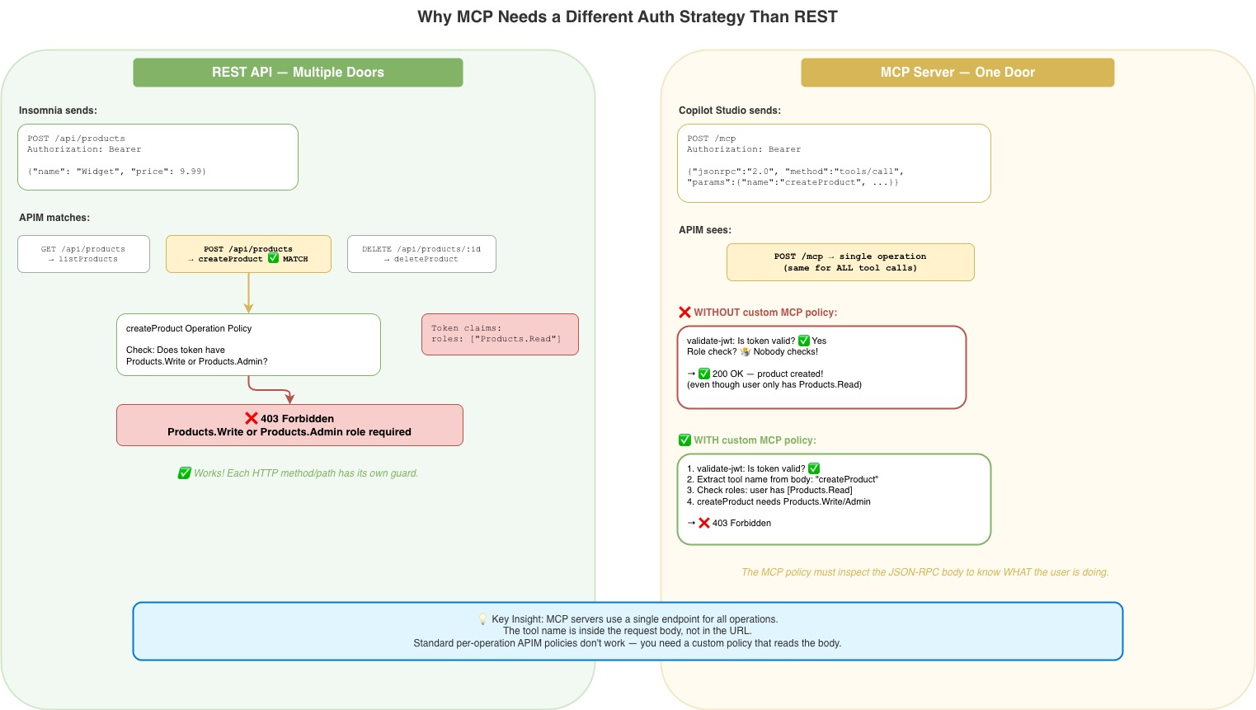Click the Copilot Studio JSON-RPC request field
The width and height of the screenshot is (1256, 710).
pyautogui.click(x=834, y=162)
